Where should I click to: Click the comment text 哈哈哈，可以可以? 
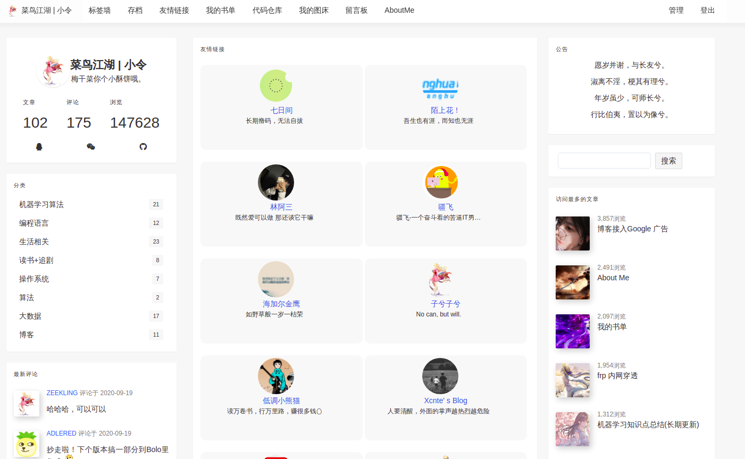click(77, 409)
